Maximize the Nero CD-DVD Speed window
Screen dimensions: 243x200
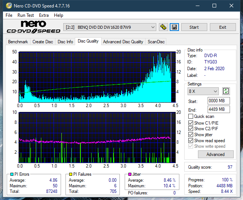click(214, 6)
